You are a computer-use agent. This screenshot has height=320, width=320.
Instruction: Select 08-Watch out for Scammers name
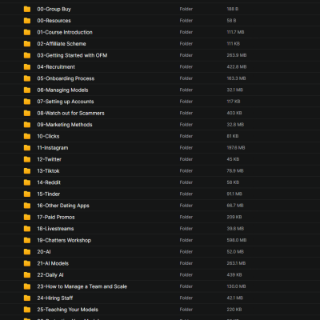pyautogui.click(x=70, y=113)
